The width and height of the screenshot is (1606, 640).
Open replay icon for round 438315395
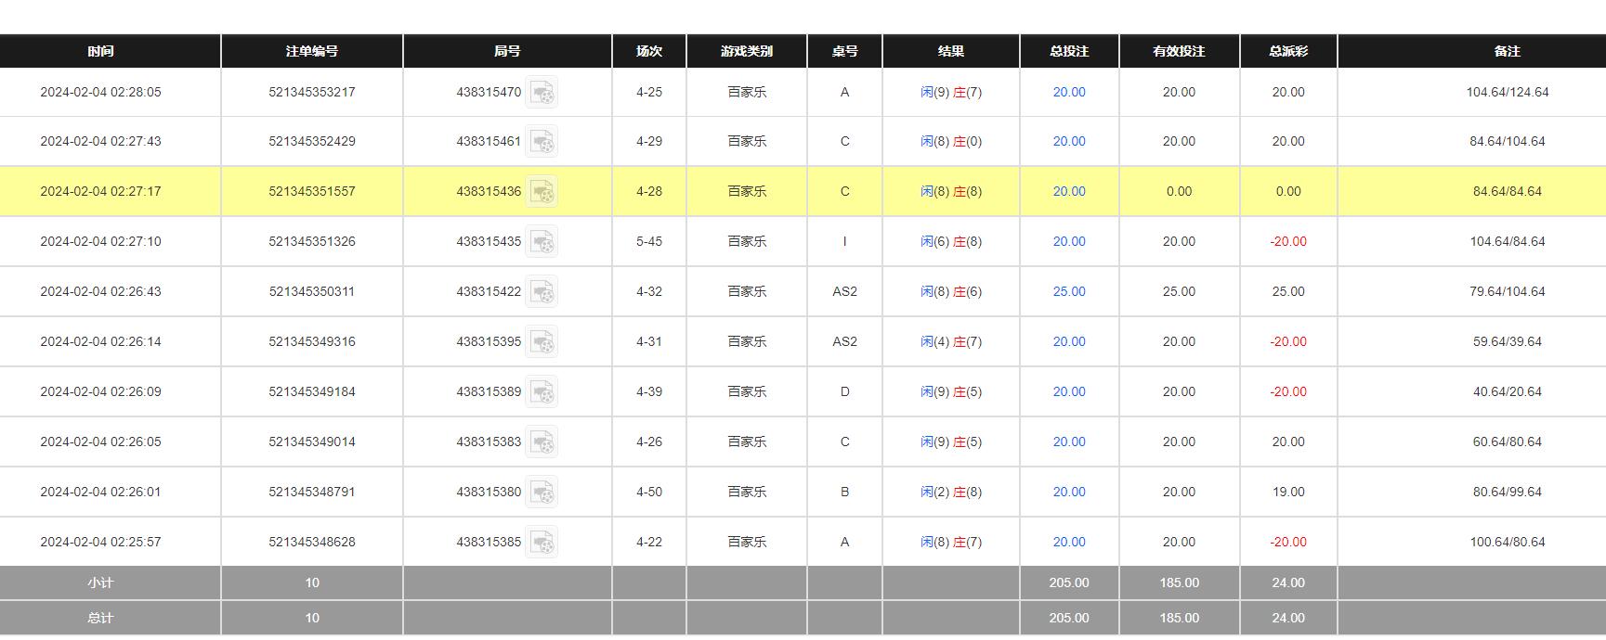[x=542, y=342]
